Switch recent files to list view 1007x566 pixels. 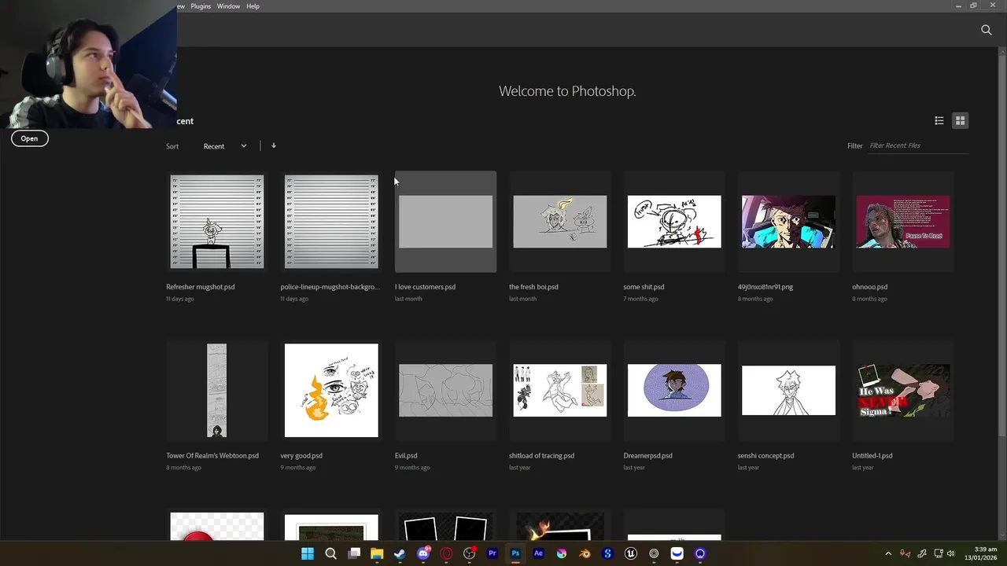[x=939, y=120]
